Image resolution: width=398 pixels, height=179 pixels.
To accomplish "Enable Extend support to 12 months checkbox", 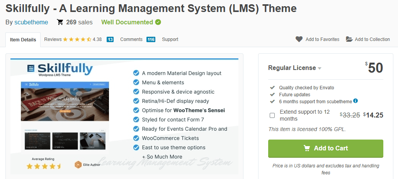I will [x=272, y=115].
